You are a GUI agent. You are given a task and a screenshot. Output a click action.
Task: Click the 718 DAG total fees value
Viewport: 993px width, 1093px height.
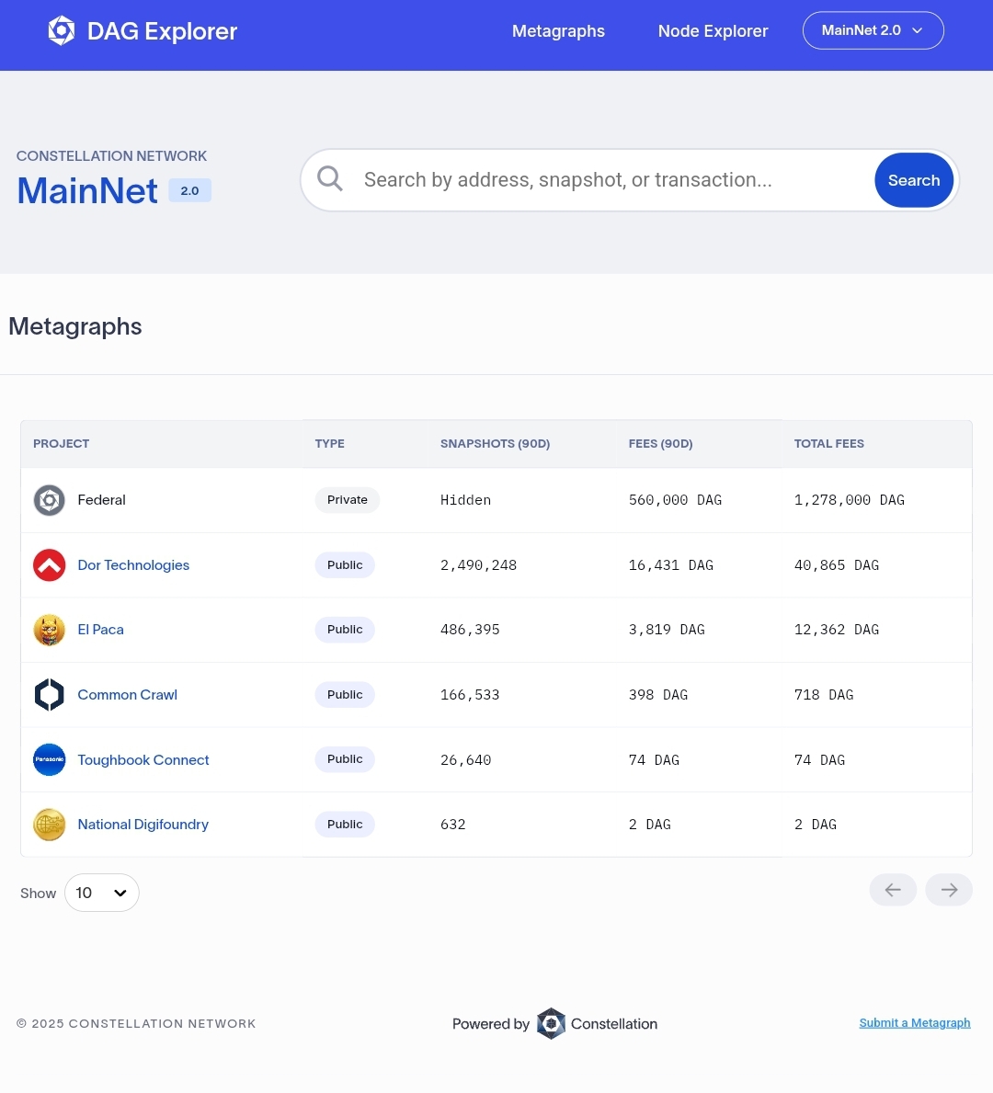pyautogui.click(x=824, y=695)
